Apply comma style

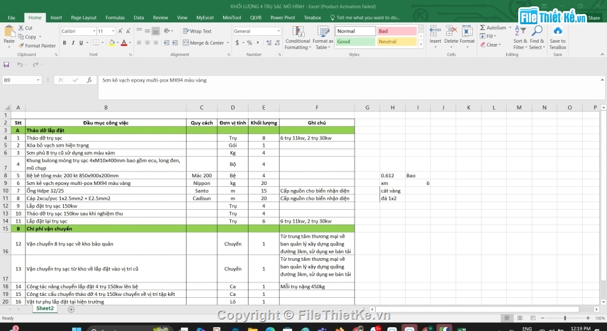coord(258,43)
